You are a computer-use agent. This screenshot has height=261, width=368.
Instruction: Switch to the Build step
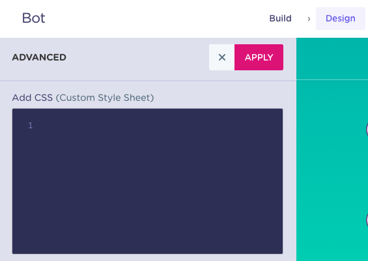pyautogui.click(x=281, y=18)
